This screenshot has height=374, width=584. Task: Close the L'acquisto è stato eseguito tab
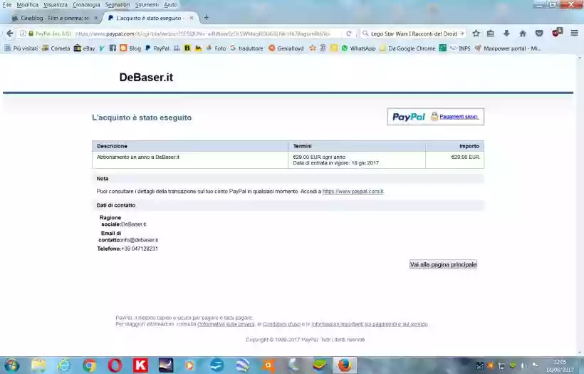[192, 18]
